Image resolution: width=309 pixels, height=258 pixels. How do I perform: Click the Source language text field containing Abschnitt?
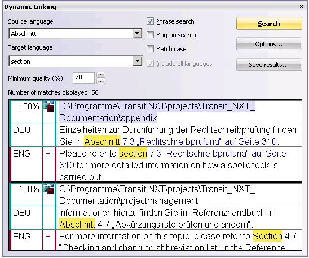[71, 34]
